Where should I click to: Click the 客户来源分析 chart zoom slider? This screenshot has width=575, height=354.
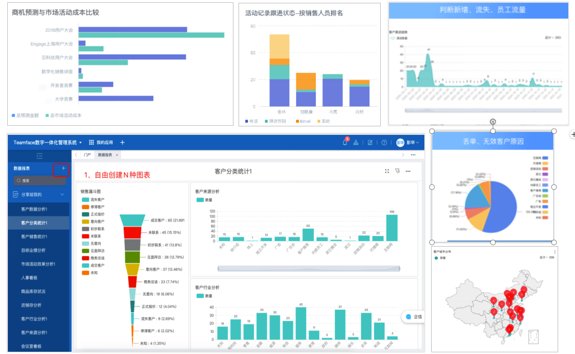point(303,269)
